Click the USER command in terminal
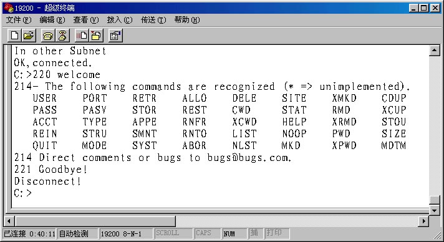Viewport: 444px width, 242px height. pyautogui.click(x=45, y=98)
